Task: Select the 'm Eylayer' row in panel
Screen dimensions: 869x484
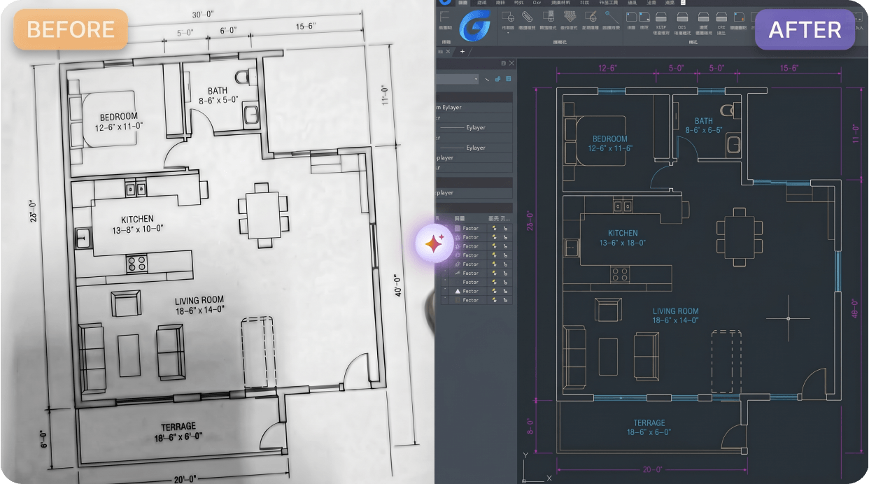Action: point(474,107)
